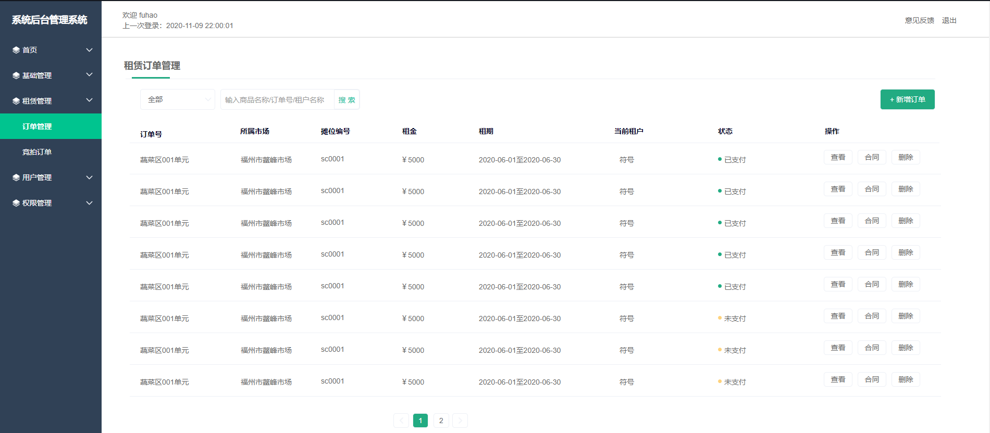The image size is (990, 433).
Task: Click 合同 in the second 未支付 row
Action: (872, 348)
